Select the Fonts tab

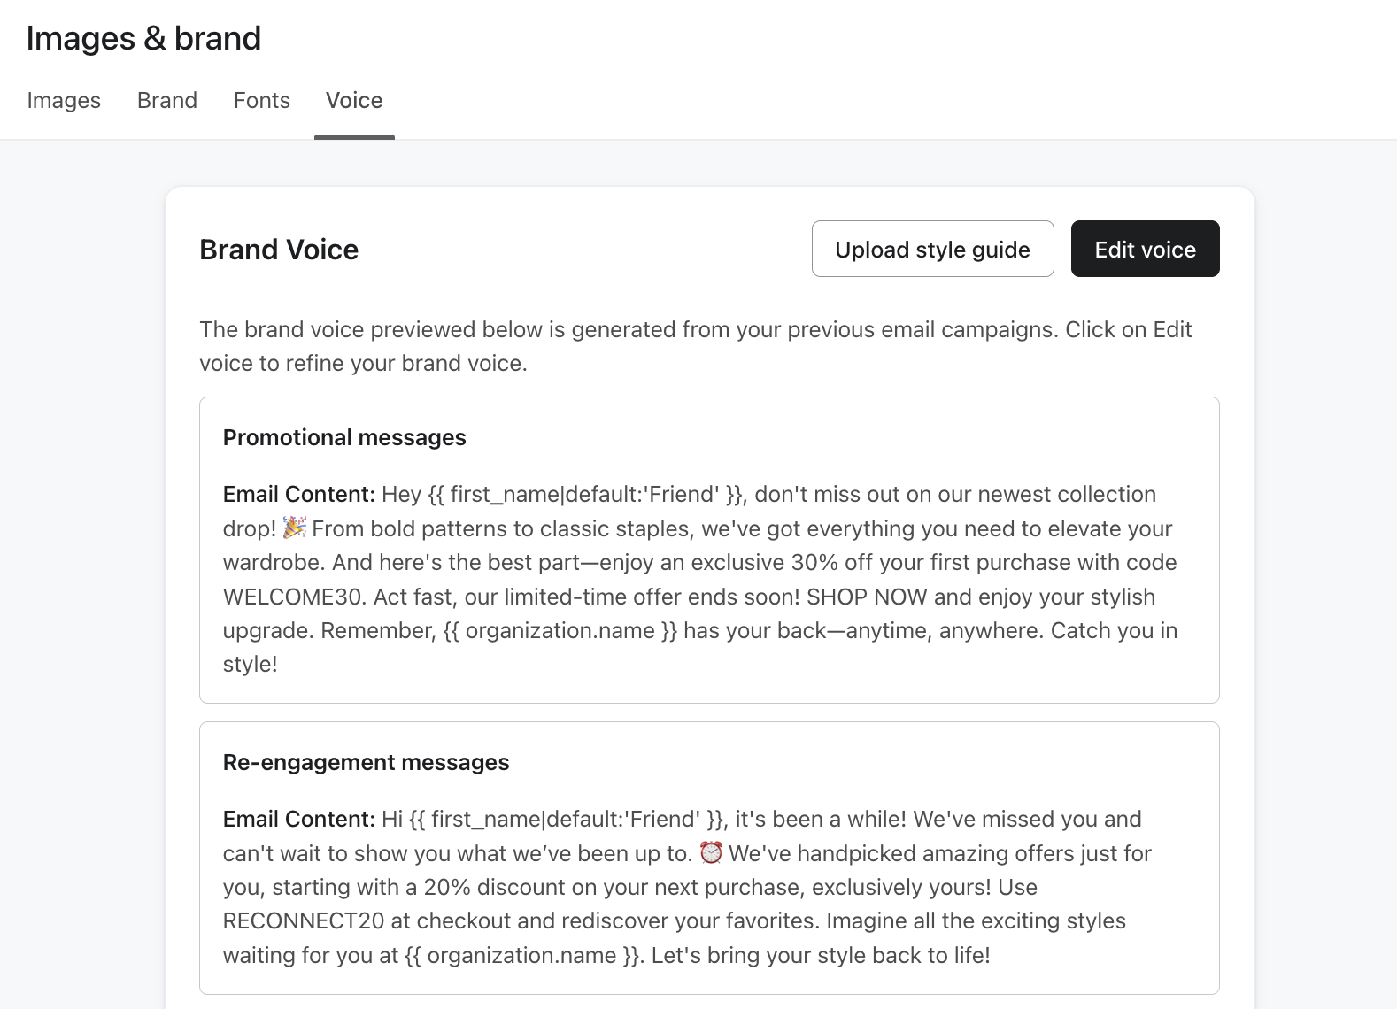tap(261, 100)
